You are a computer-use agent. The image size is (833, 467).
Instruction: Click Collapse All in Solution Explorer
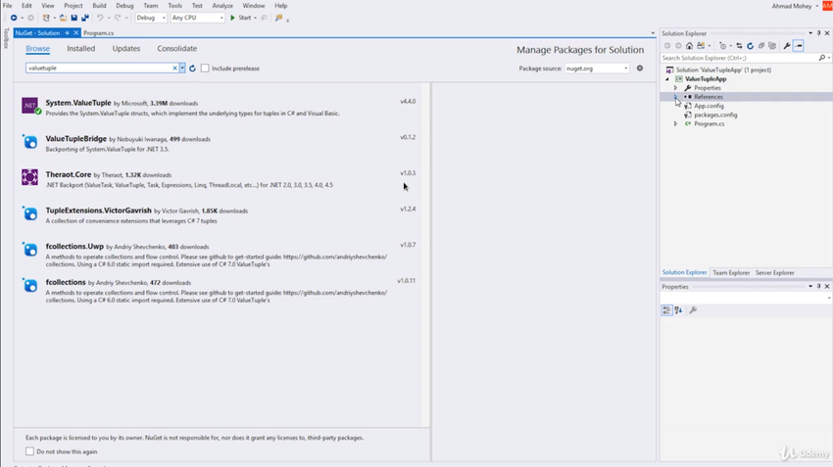click(x=761, y=46)
